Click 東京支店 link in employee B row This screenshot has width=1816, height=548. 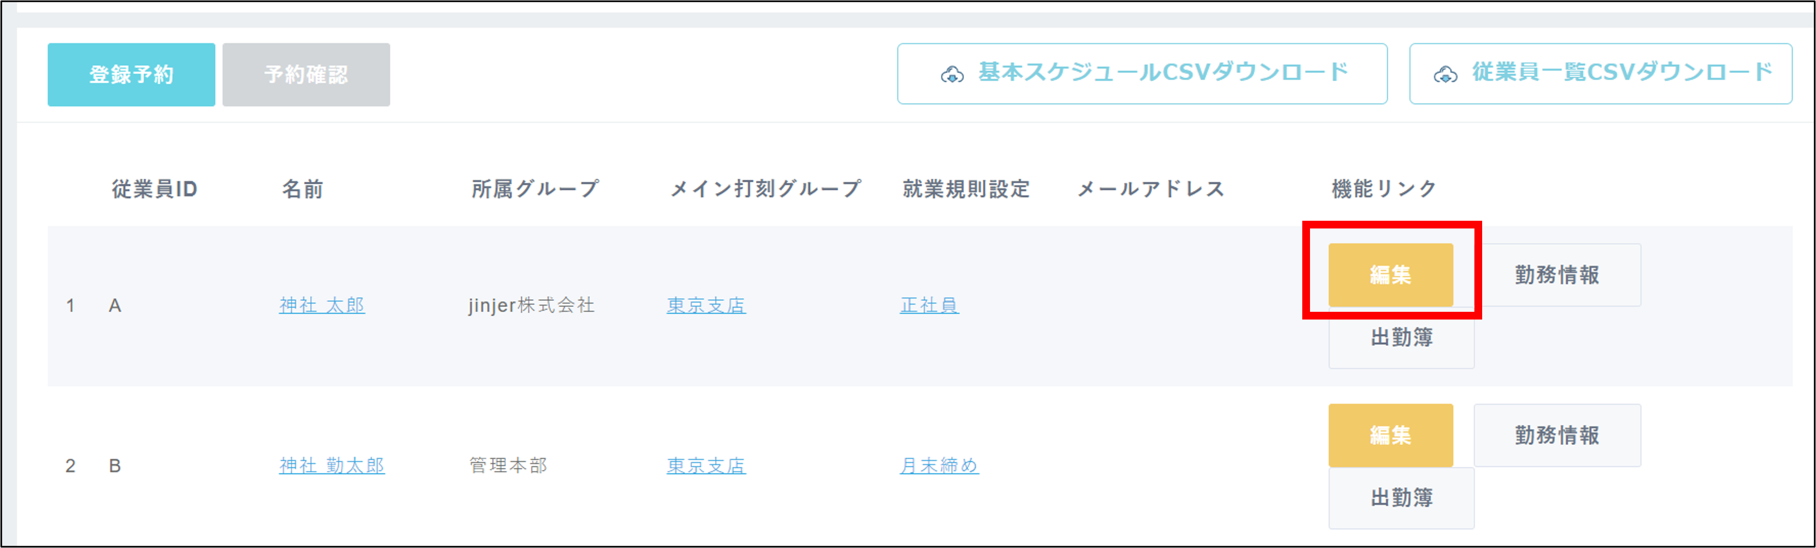(x=706, y=465)
